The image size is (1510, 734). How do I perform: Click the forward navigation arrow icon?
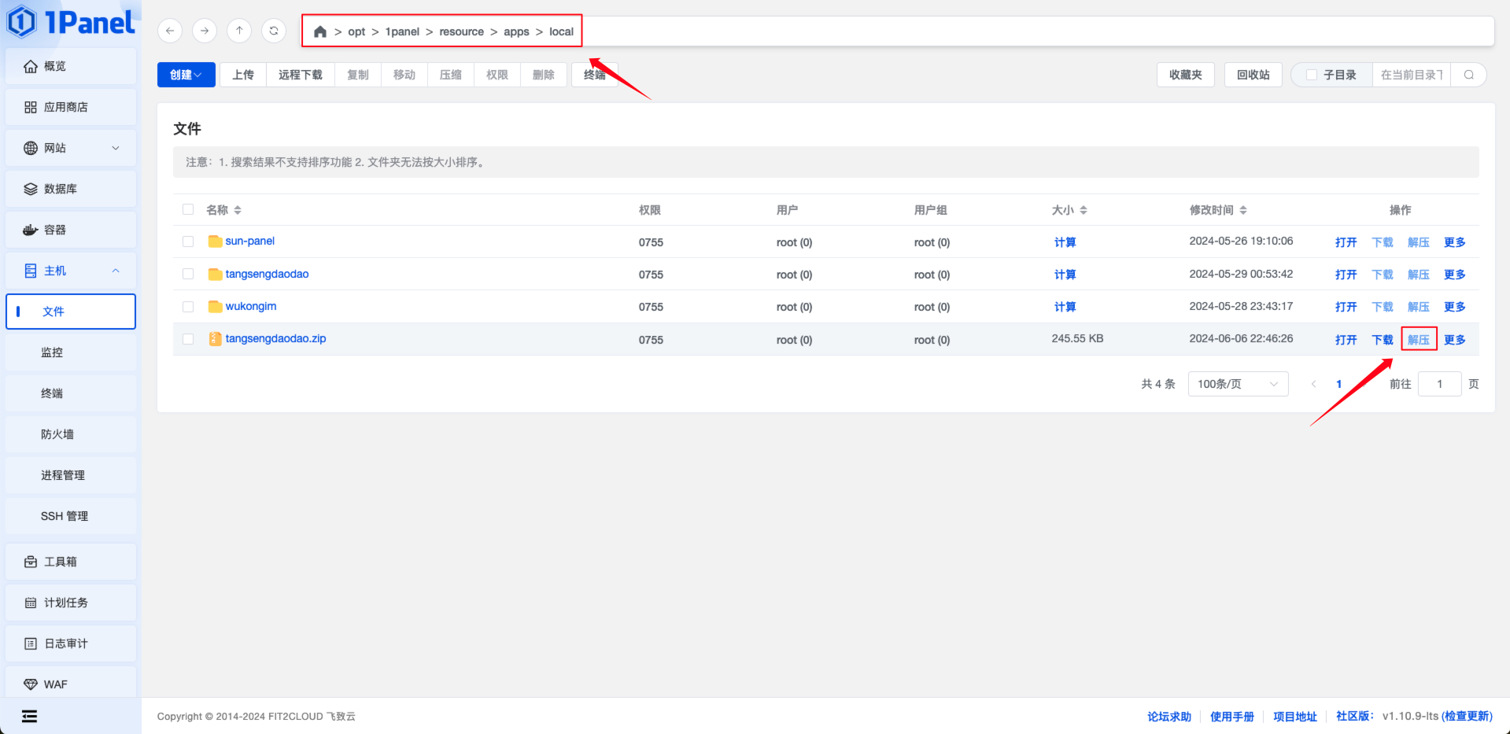(205, 31)
